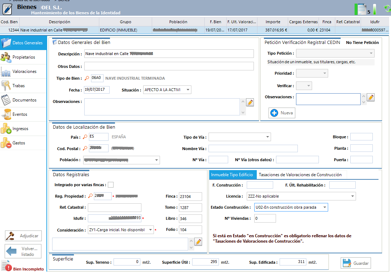Open the Ingresos section
The height and width of the screenshot is (273, 391).
click(23, 129)
